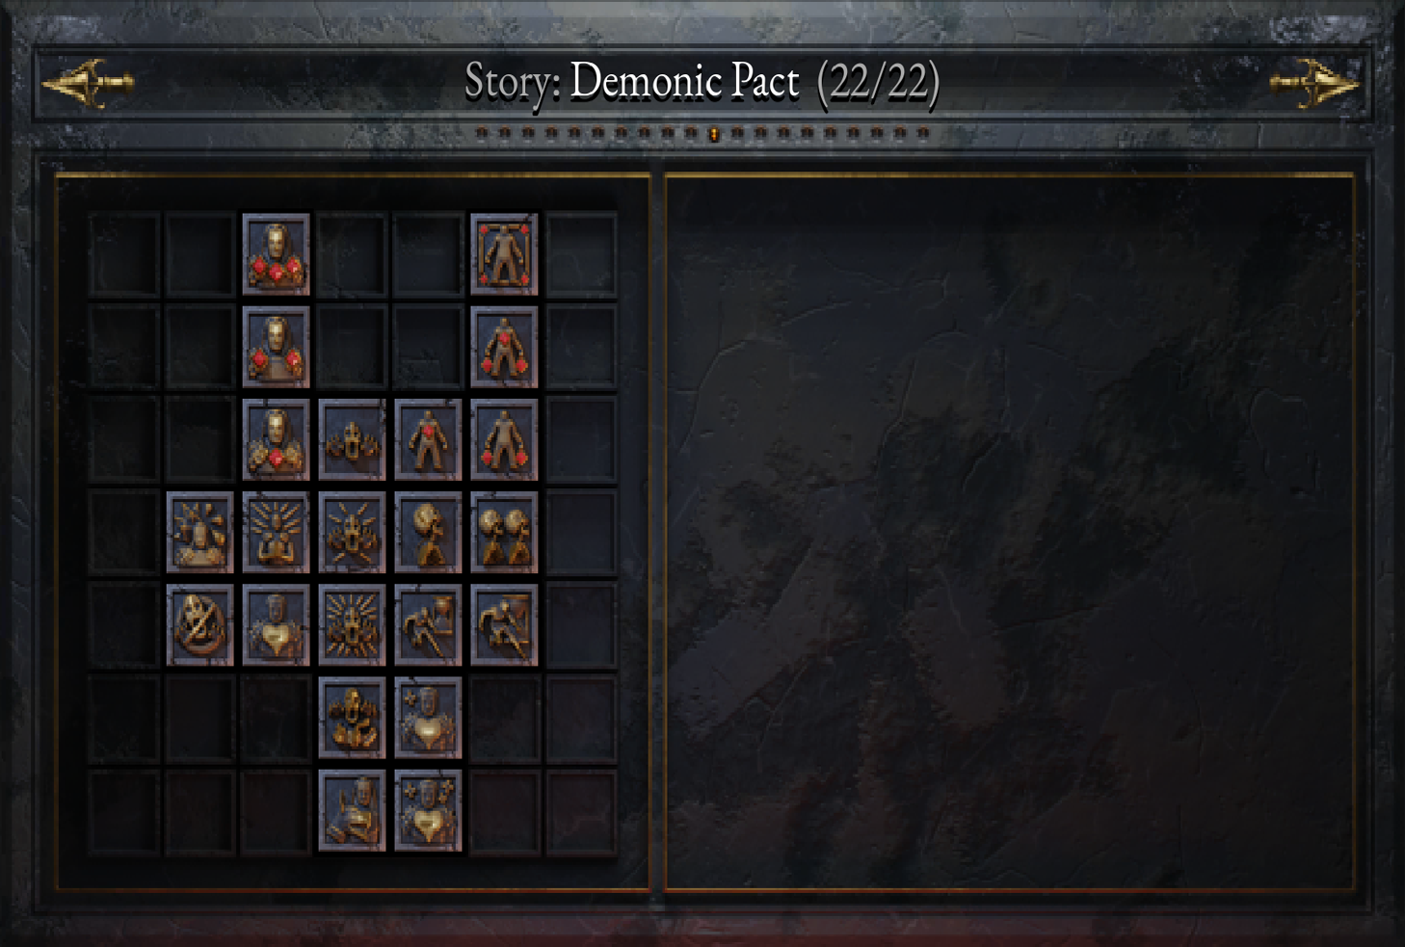Click the highlighted current page dot
The height and width of the screenshot is (947, 1405).
[714, 134]
